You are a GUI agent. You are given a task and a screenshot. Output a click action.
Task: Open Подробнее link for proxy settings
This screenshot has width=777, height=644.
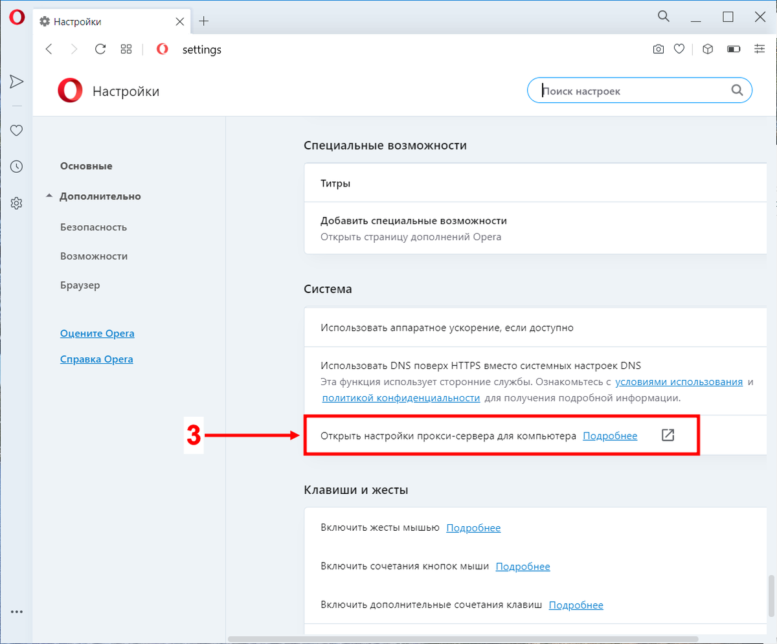click(610, 436)
